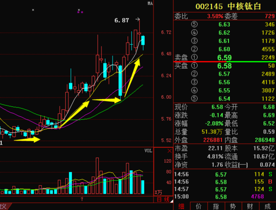Click the white corner triangle beside 日线
The height and width of the screenshot is (210, 276).
tap(172, 201)
